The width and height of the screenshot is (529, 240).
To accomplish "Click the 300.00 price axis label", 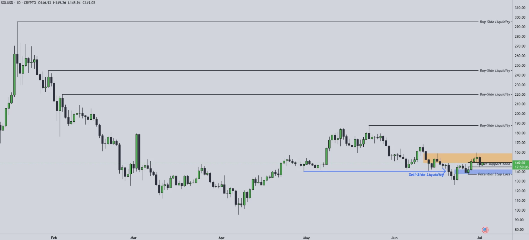I will tap(520, 17).
